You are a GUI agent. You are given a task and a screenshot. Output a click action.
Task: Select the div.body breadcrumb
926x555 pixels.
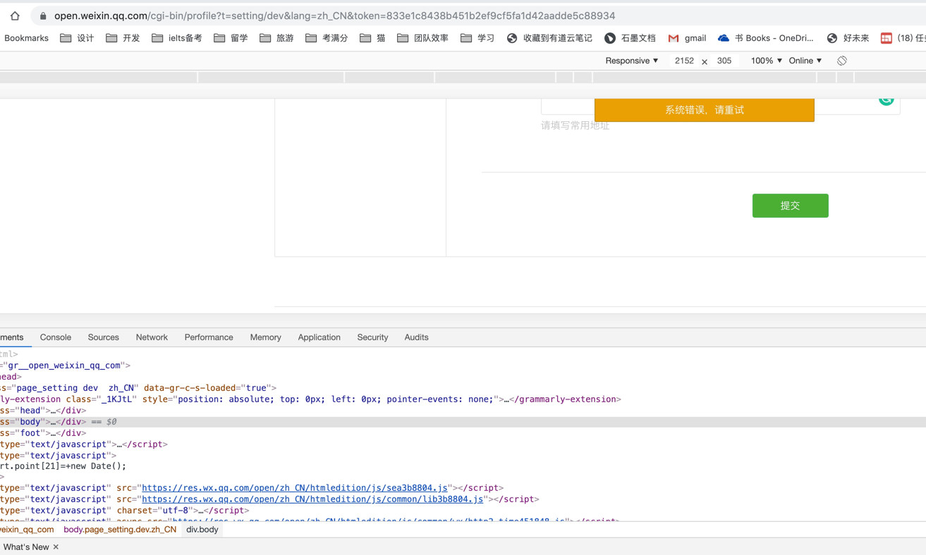point(202,530)
